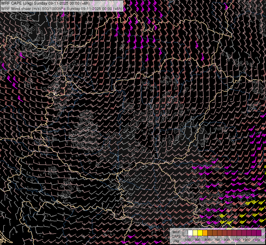Click the 1300 legend scale label
The width and height of the screenshot is (266, 245).
[x=246, y=240]
